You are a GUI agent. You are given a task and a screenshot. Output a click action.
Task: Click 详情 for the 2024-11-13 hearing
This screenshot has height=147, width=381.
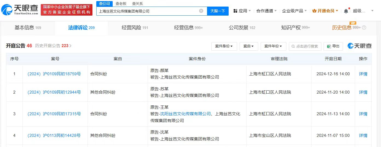tap(363, 114)
